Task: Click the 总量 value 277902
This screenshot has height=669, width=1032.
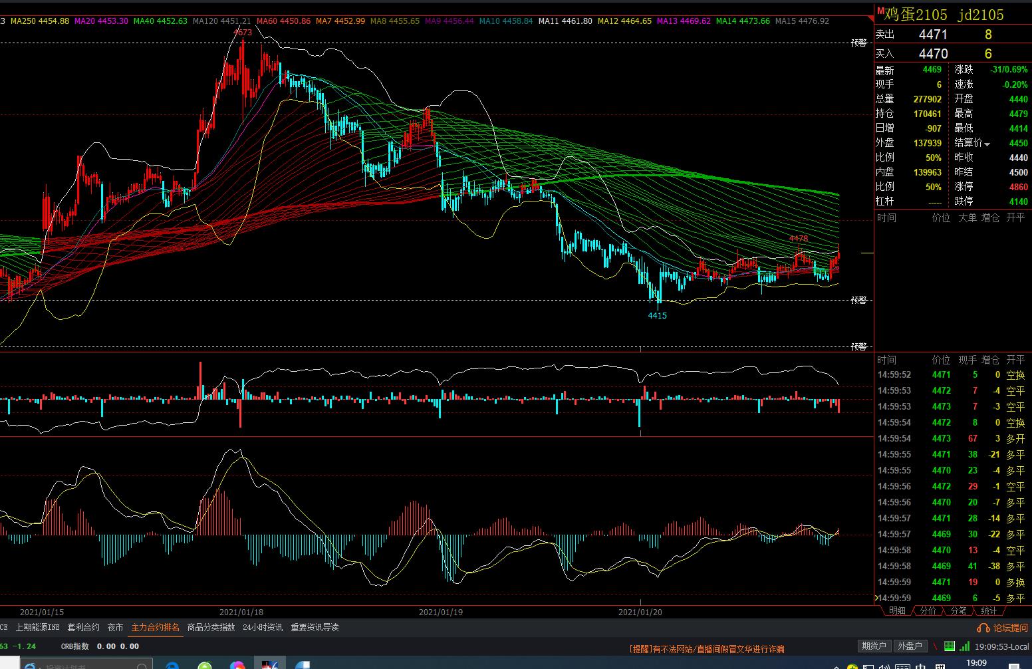Action: pos(928,99)
